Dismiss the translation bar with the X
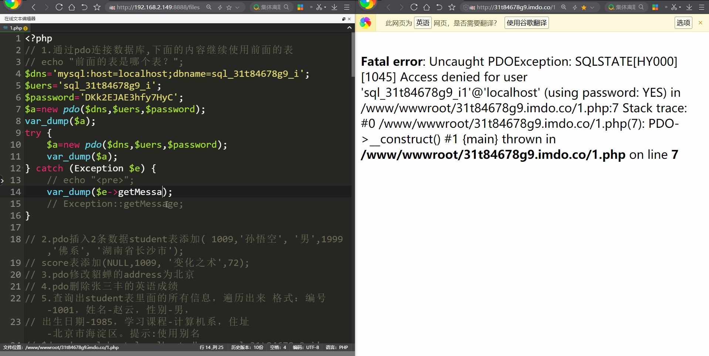The width and height of the screenshot is (709, 356). pyautogui.click(x=700, y=23)
